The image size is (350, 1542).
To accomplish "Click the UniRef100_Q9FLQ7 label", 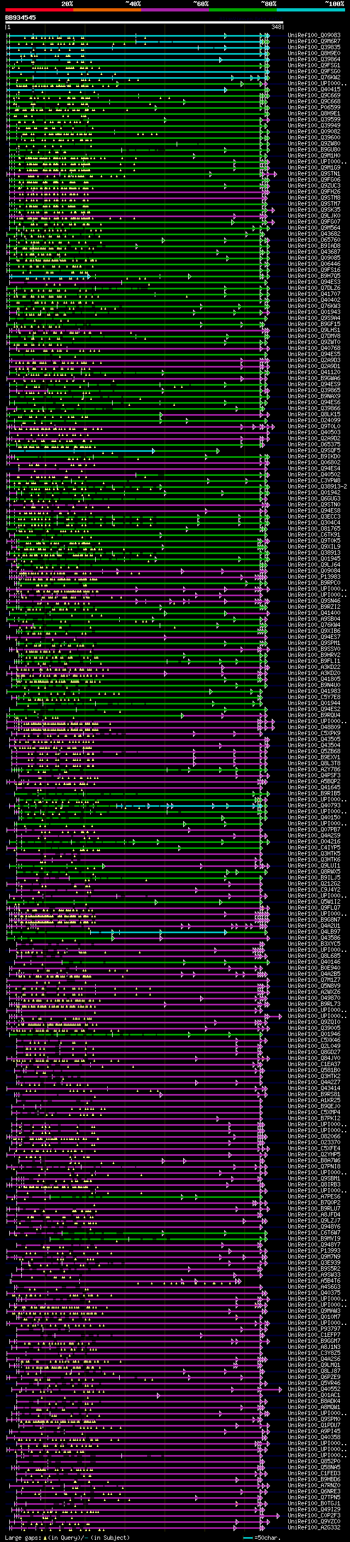I will point(314,907).
